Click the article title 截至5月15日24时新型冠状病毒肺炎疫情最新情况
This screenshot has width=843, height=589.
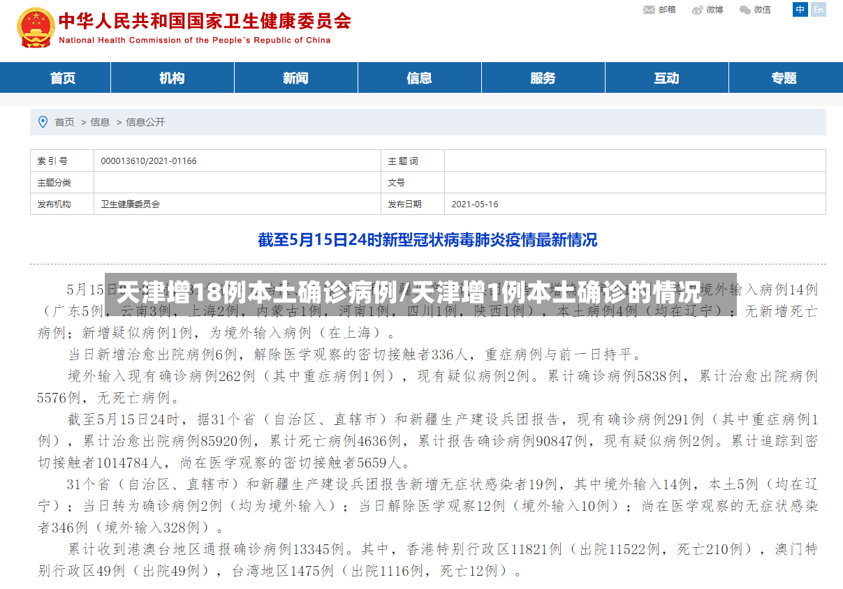[x=427, y=240]
